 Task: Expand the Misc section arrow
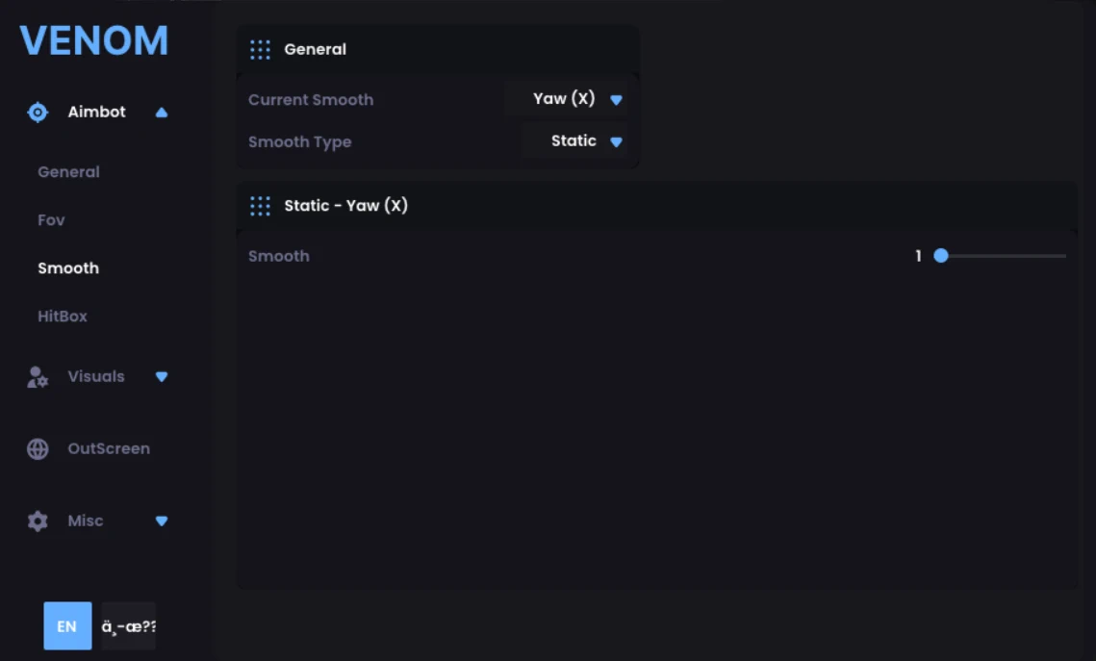point(162,521)
